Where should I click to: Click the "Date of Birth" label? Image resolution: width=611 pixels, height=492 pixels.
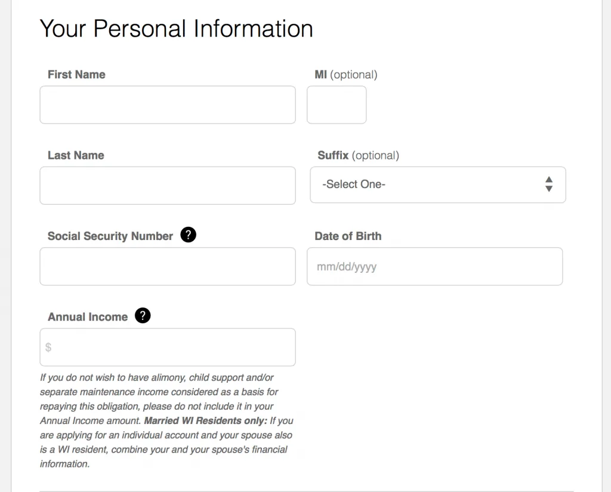348,236
